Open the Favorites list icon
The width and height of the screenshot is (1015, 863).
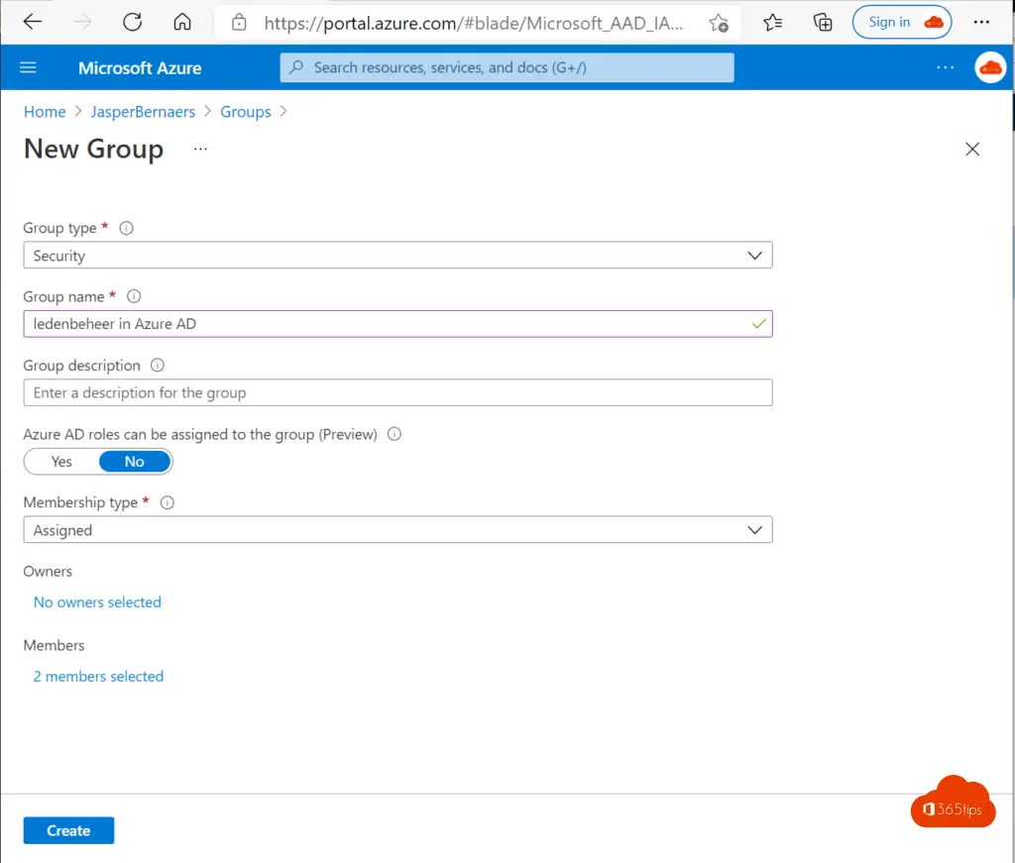(x=772, y=23)
